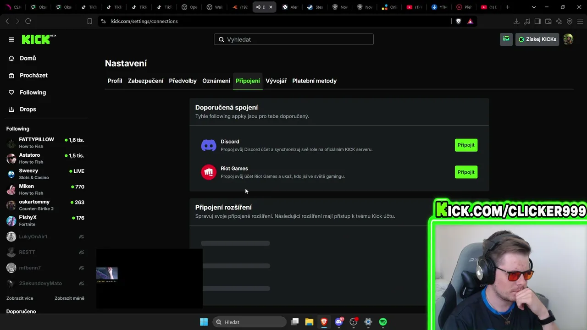Open the browser media playlist note icon

[x=527, y=21]
